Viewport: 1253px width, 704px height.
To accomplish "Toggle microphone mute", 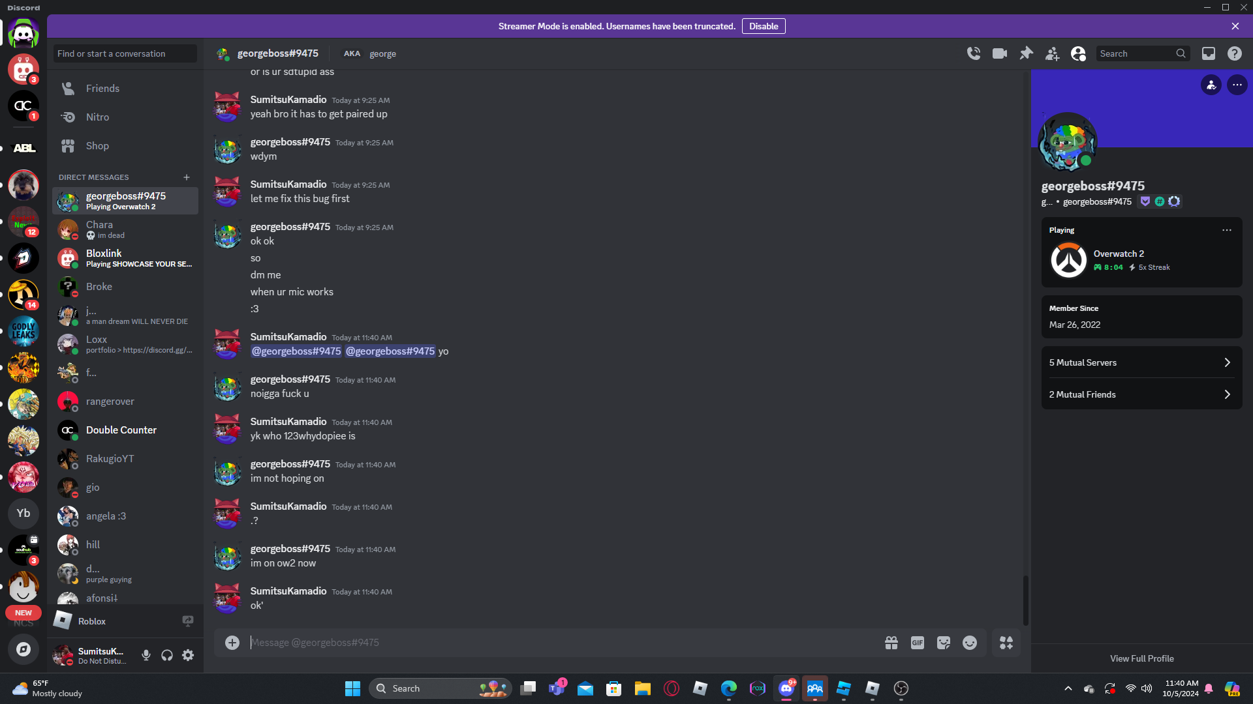I will [x=146, y=655].
